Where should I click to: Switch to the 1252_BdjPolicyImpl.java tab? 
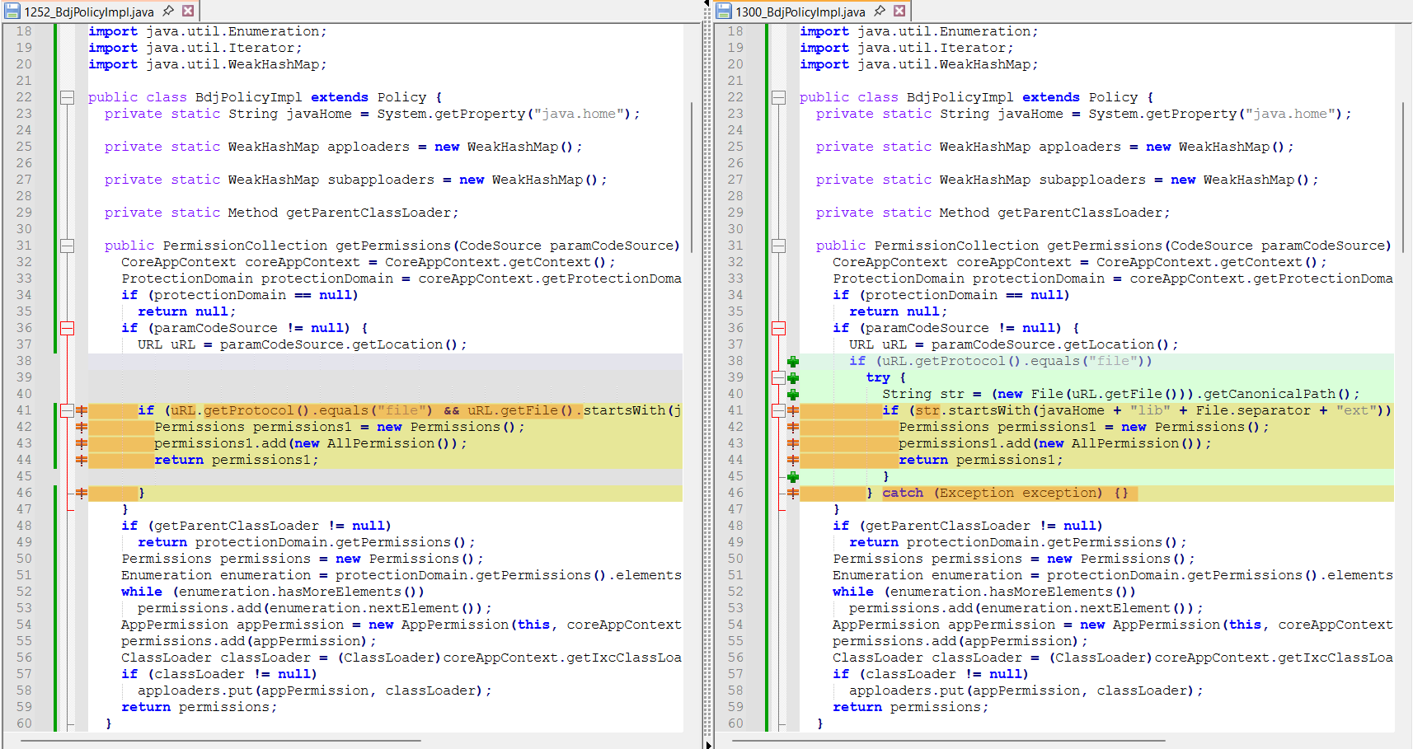coord(88,12)
